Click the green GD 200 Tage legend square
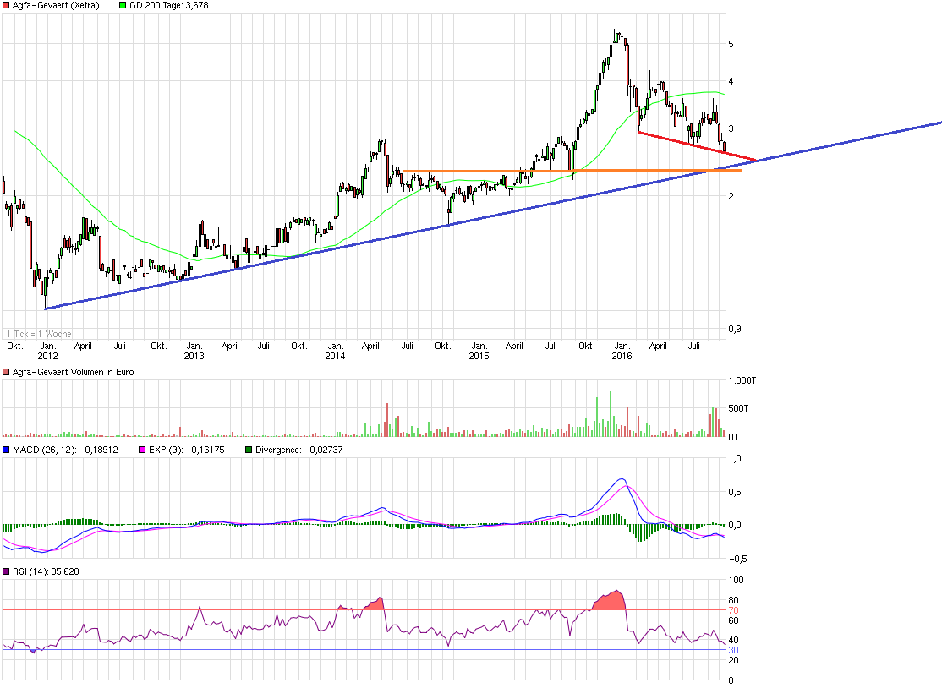The image size is (942, 688). tap(121, 5)
